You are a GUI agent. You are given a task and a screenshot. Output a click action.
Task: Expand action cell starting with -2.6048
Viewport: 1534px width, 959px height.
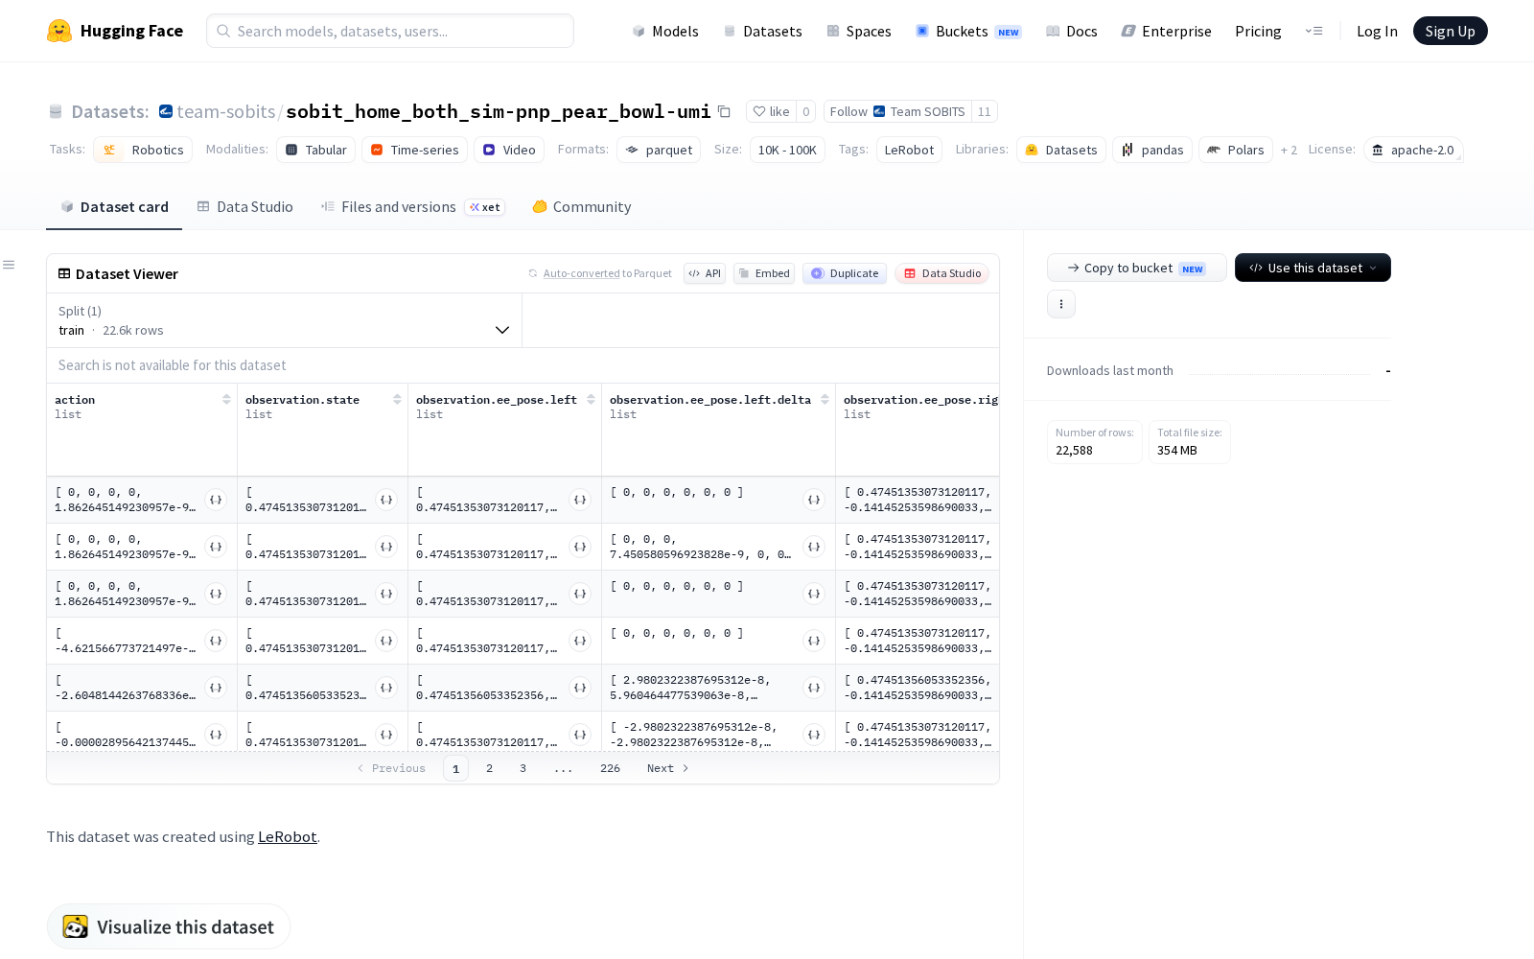tap(216, 688)
